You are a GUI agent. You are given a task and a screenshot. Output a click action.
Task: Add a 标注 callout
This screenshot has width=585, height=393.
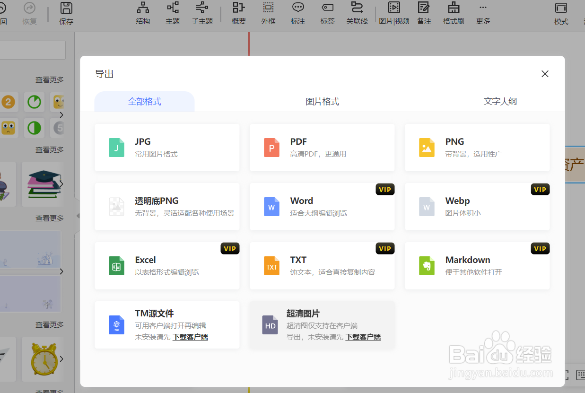pyautogui.click(x=297, y=13)
